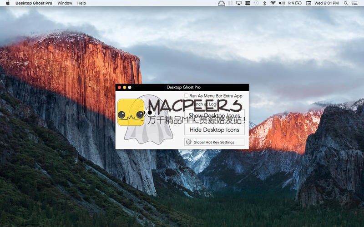Open the Help menu
The image size is (364, 227).
(81, 3)
